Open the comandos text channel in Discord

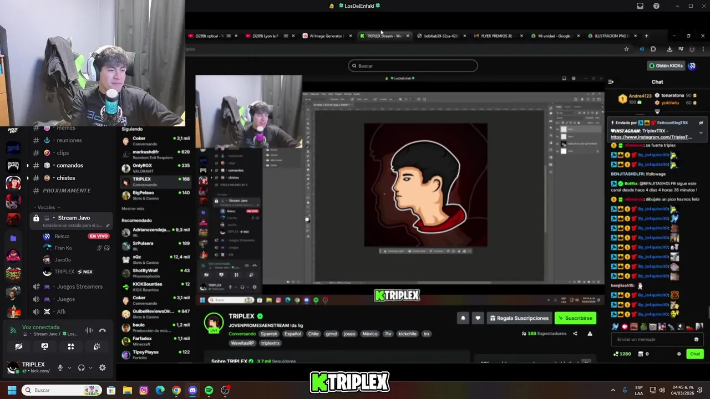pos(70,165)
